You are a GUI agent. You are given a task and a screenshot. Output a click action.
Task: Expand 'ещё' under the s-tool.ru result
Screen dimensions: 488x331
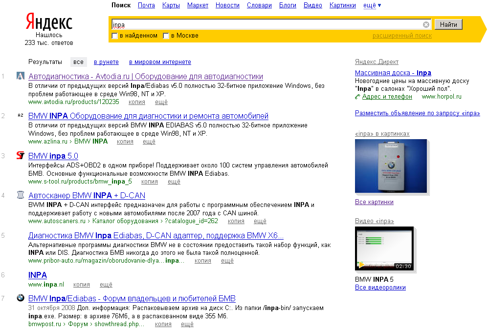174,182
